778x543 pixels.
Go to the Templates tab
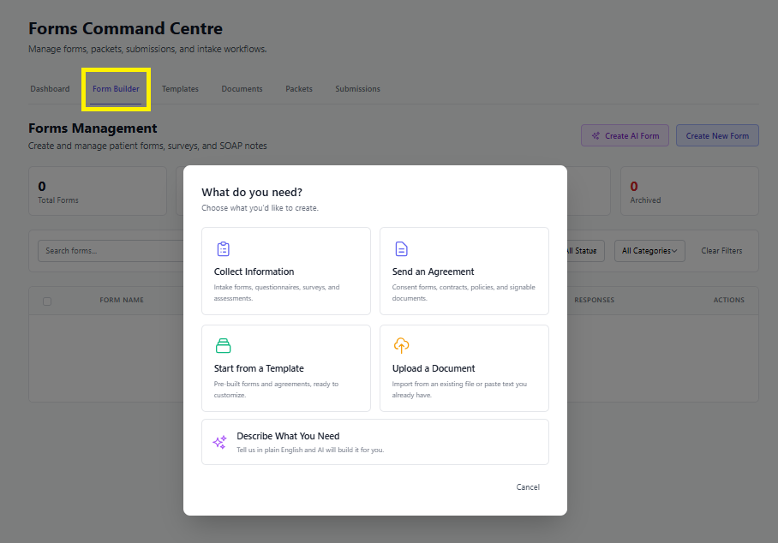(180, 89)
